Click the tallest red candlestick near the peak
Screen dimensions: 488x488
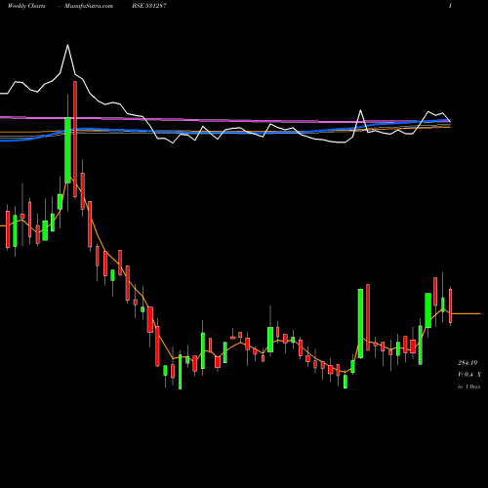pos(75,140)
